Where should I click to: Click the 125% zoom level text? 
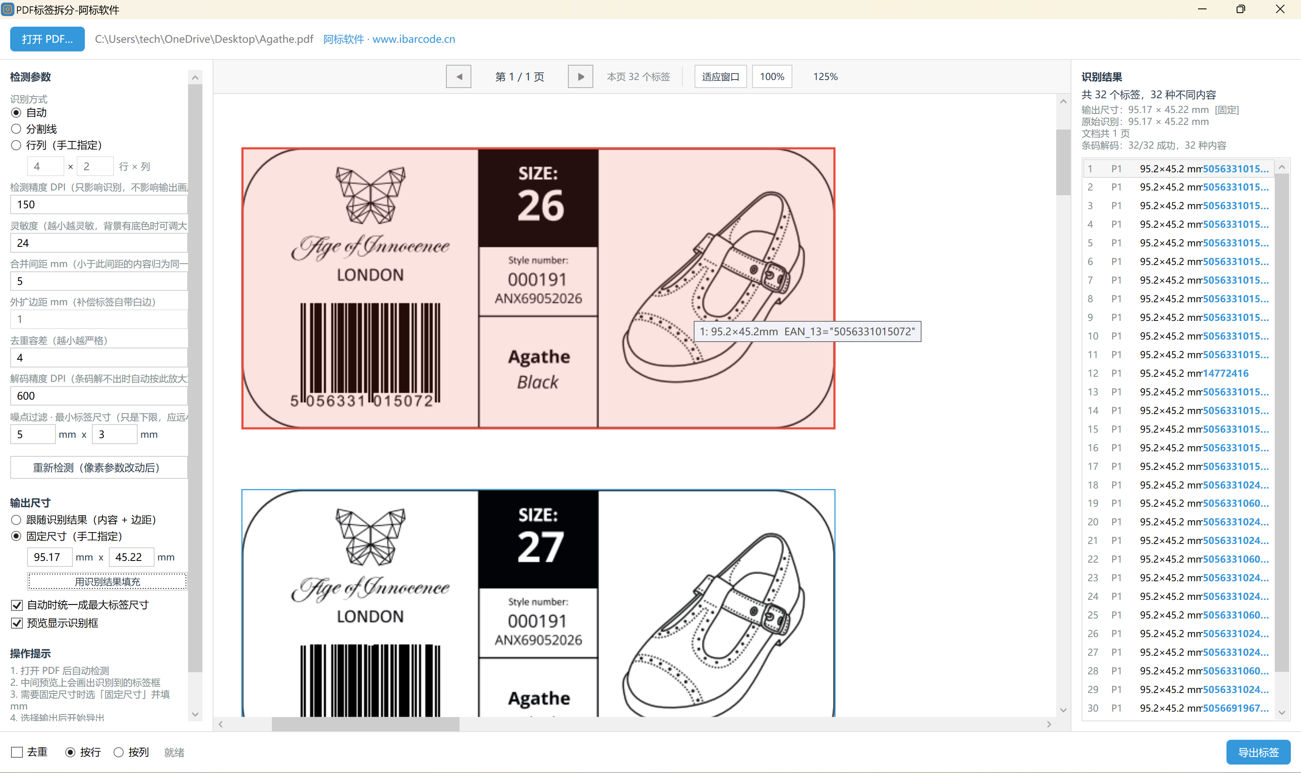[825, 77]
